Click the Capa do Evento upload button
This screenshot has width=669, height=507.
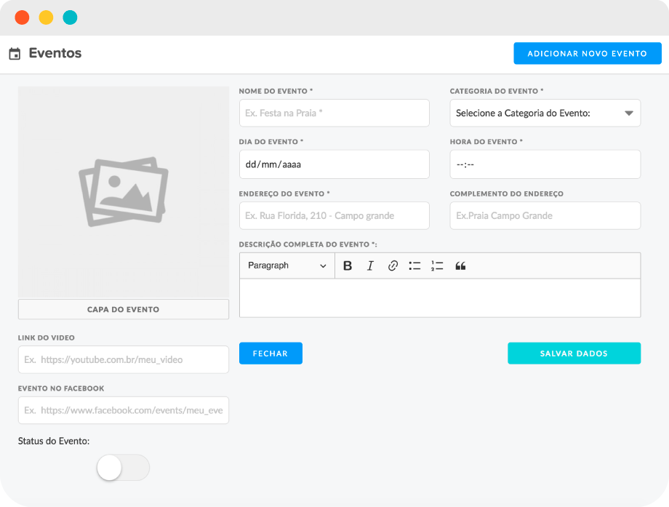[124, 309]
